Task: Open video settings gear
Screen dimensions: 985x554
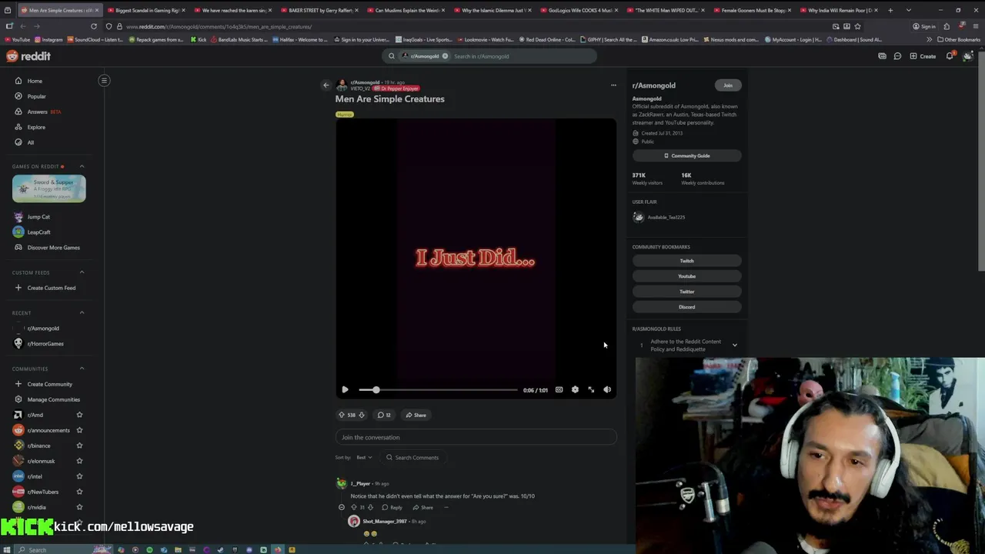Action: point(575,390)
